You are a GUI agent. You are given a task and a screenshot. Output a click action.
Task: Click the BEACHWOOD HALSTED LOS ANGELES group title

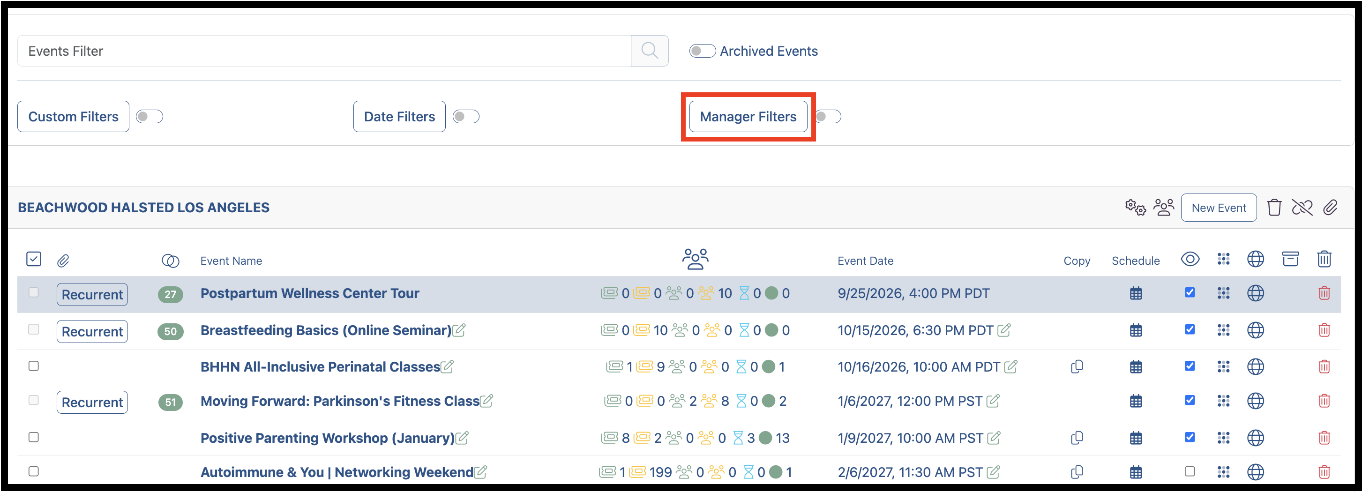(143, 208)
